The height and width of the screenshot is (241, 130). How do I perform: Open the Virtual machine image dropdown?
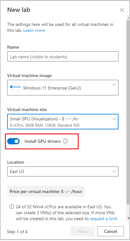click(63, 88)
